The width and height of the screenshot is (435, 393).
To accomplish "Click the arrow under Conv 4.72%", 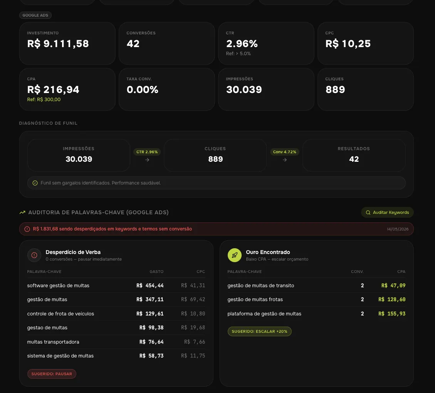I will click(x=285, y=160).
